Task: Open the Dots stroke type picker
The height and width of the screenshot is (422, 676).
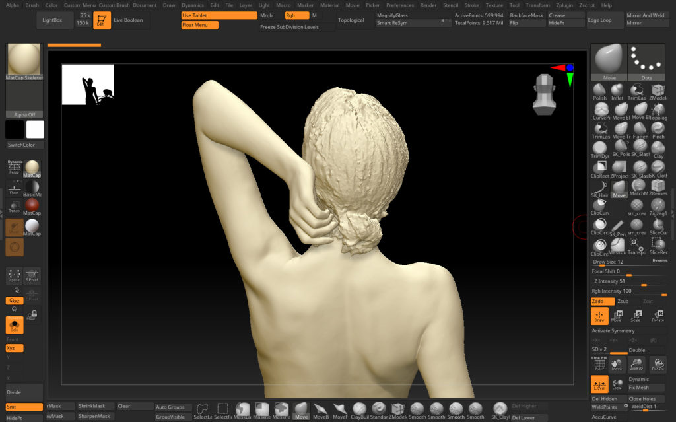Action: pos(646,61)
